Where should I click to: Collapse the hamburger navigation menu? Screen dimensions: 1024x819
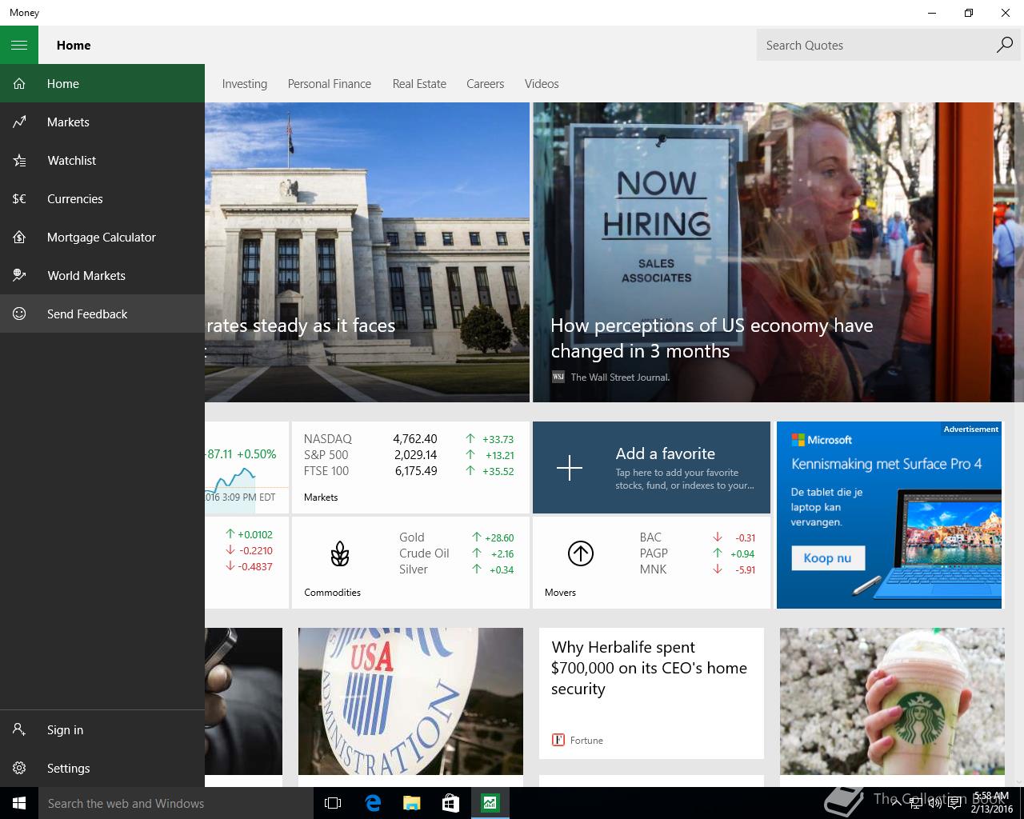[x=19, y=45]
